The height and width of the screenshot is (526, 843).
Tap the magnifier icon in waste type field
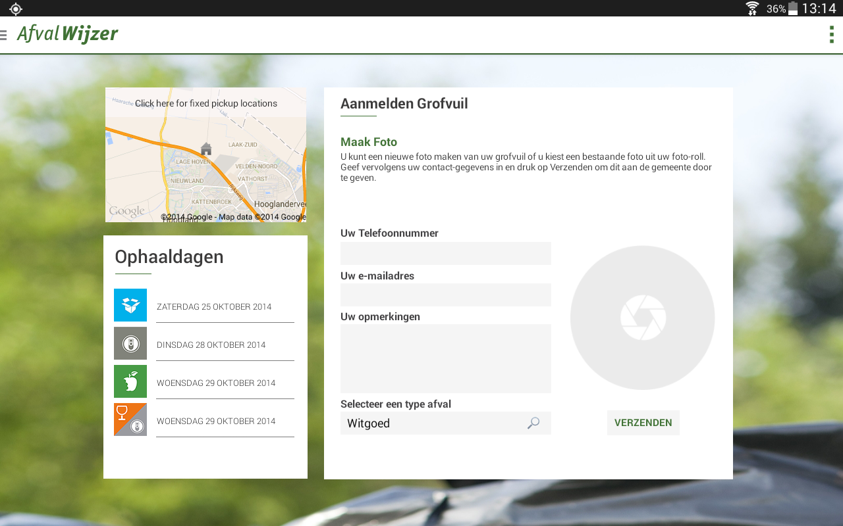[533, 423]
